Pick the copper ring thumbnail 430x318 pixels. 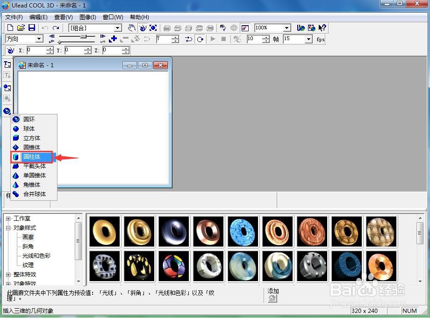pyautogui.click(x=208, y=232)
